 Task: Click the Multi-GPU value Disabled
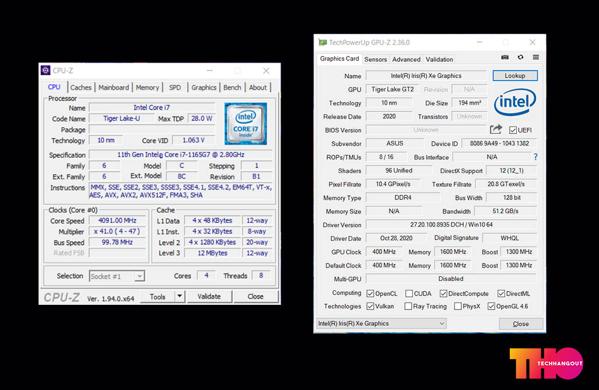pos(451,279)
